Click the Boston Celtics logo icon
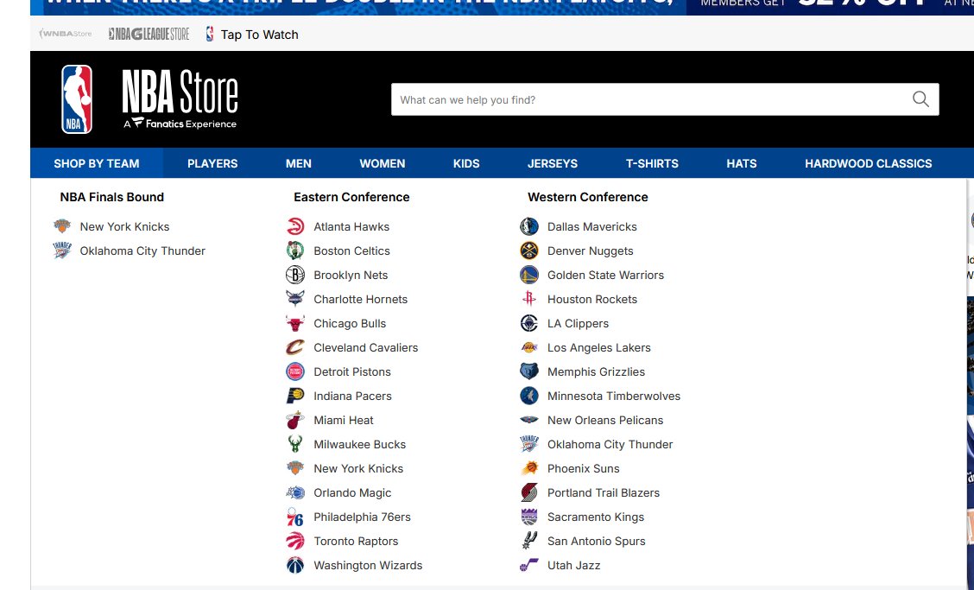The width and height of the screenshot is (974, 590). [x=295, y=251]
